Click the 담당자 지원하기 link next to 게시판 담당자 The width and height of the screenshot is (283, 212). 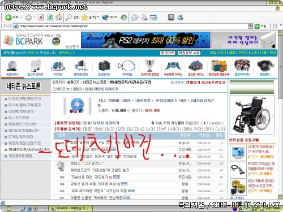106,123
